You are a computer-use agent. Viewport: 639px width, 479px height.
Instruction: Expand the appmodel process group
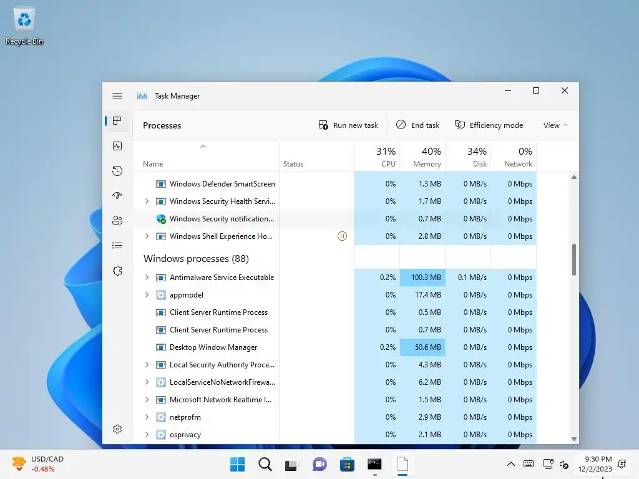pyautogui.click(x=147, y=295)
